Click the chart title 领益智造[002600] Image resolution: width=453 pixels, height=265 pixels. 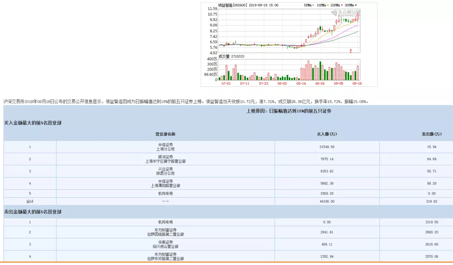point(232,5)
